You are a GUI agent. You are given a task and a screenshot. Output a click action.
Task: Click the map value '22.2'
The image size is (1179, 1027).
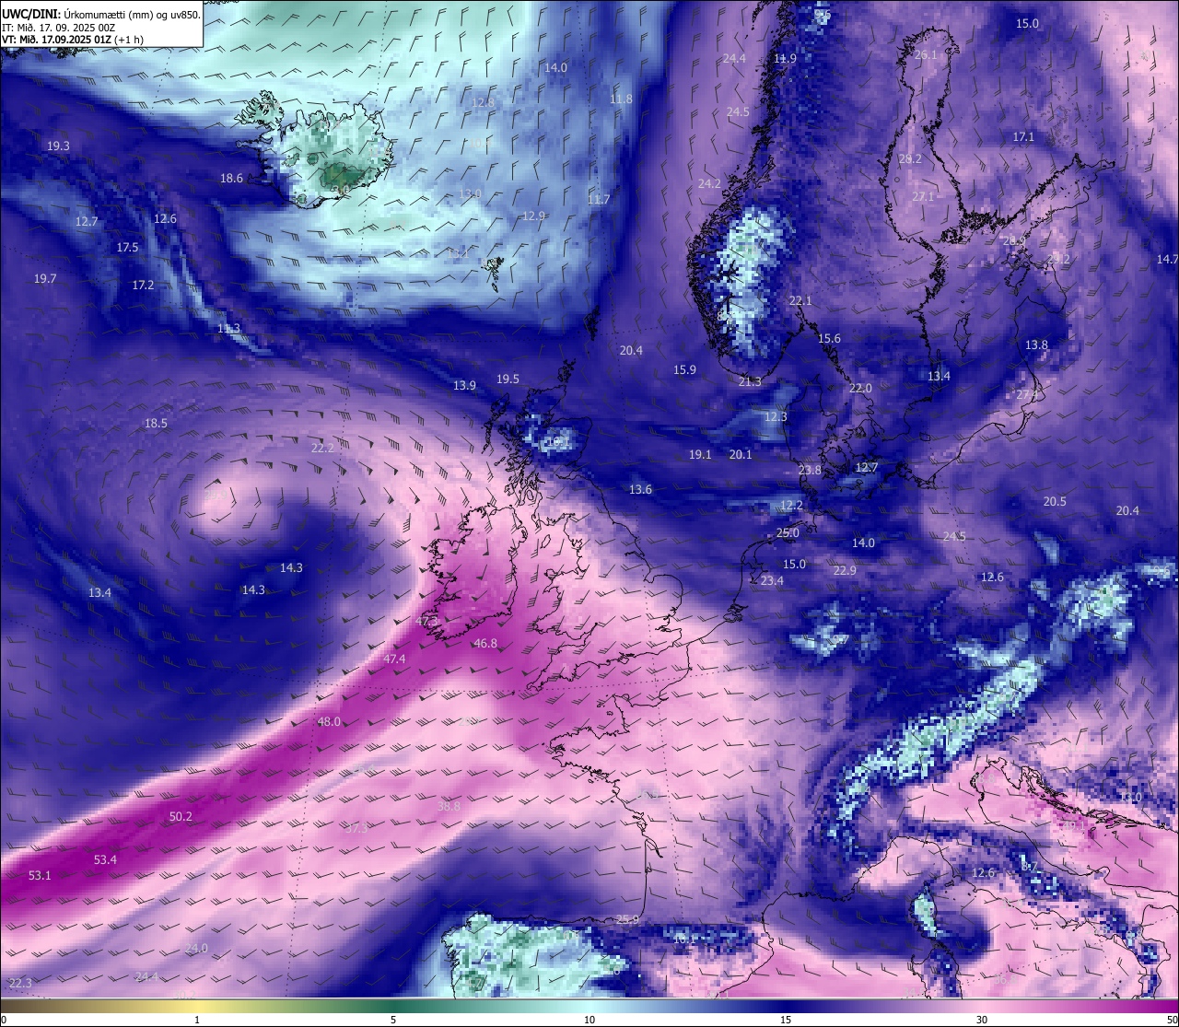pyautogui.click(x=322, y=448)
